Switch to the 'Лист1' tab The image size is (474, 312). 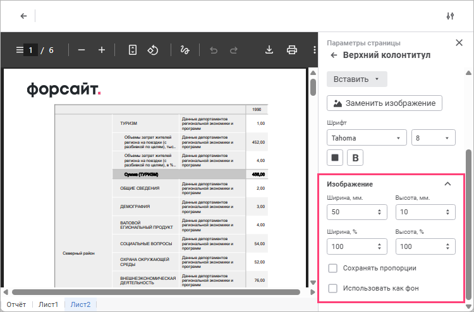[48, 305]
